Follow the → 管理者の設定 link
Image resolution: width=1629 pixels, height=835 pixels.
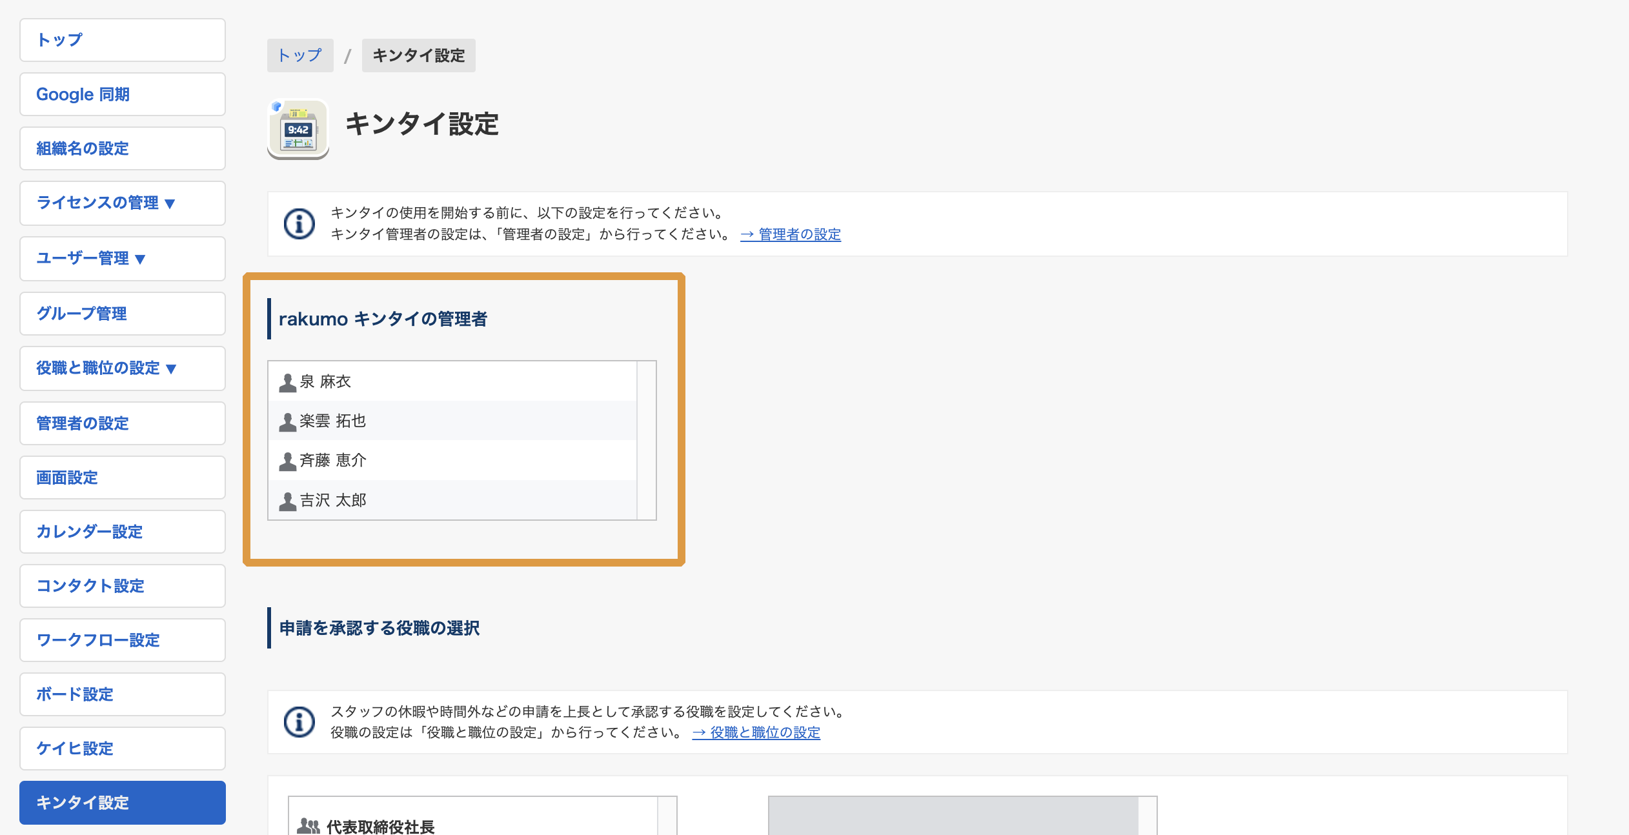pos(791,234)
